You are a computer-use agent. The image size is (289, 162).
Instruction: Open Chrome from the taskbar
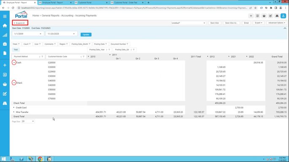[x=40, y=159]
